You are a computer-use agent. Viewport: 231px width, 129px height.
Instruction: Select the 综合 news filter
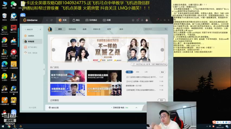pos(138,72)
